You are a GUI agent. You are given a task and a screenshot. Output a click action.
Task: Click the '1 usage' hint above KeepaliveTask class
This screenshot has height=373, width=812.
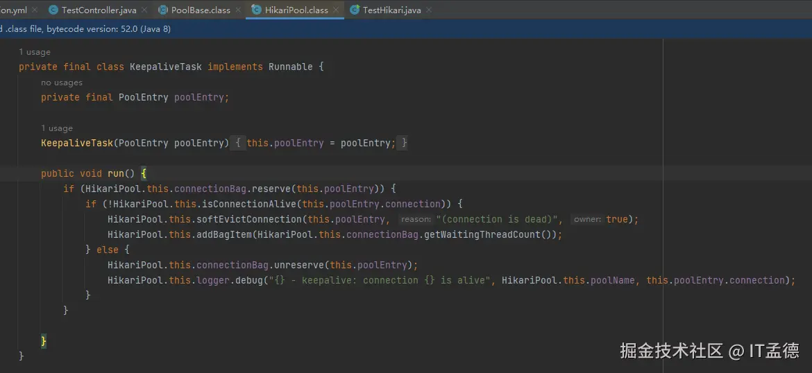(35, 52)
